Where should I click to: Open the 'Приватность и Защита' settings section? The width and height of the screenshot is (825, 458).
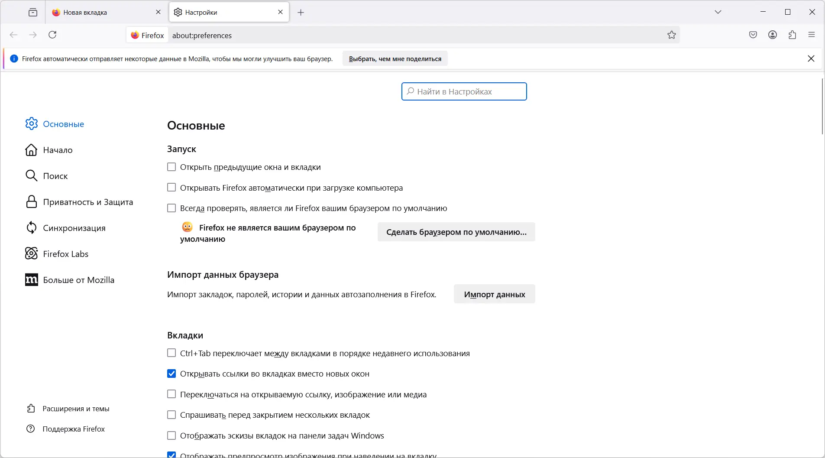click(x=88, y=202)
